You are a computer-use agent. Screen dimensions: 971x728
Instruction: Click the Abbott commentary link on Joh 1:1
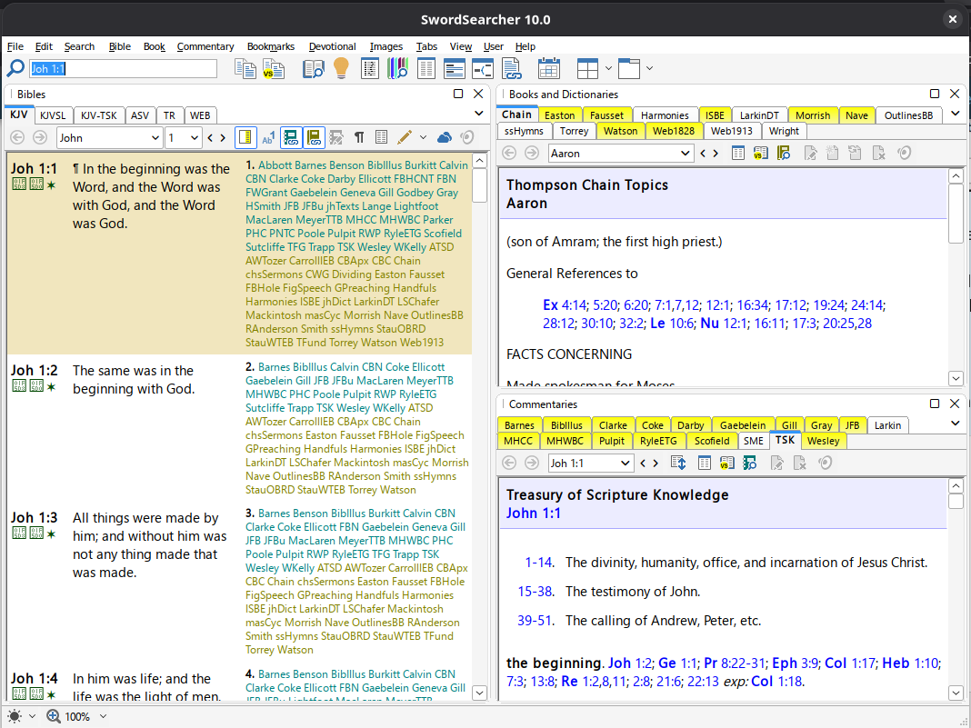[x=275, y=165]
